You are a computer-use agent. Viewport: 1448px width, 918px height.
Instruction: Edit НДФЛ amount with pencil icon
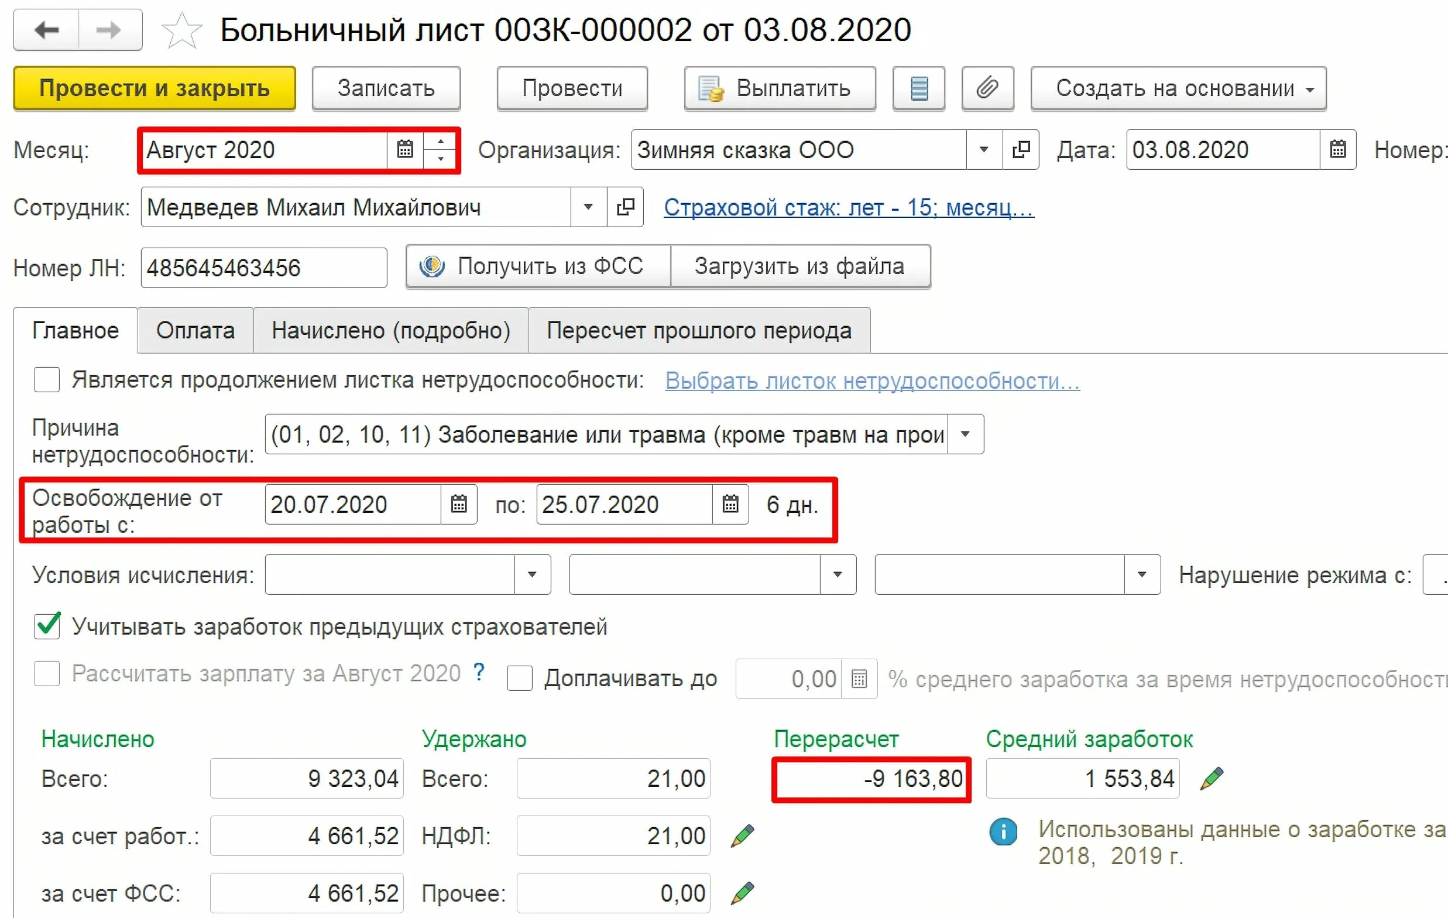click(742, 835)
